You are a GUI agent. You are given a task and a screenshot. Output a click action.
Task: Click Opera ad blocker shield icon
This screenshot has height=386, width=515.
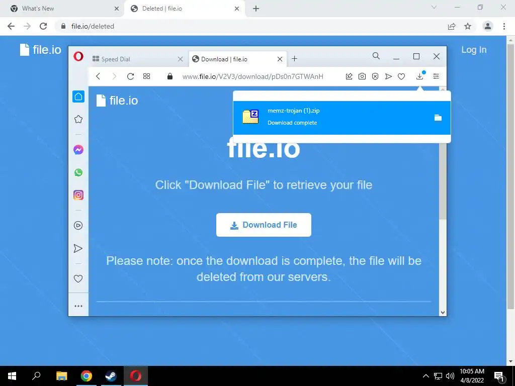tap(375, 76)
